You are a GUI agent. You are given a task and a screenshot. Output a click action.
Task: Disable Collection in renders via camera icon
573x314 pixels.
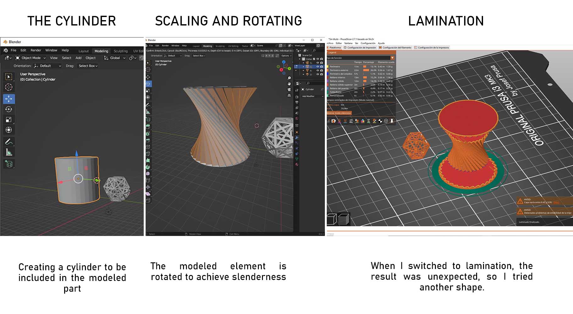[321, 59]
